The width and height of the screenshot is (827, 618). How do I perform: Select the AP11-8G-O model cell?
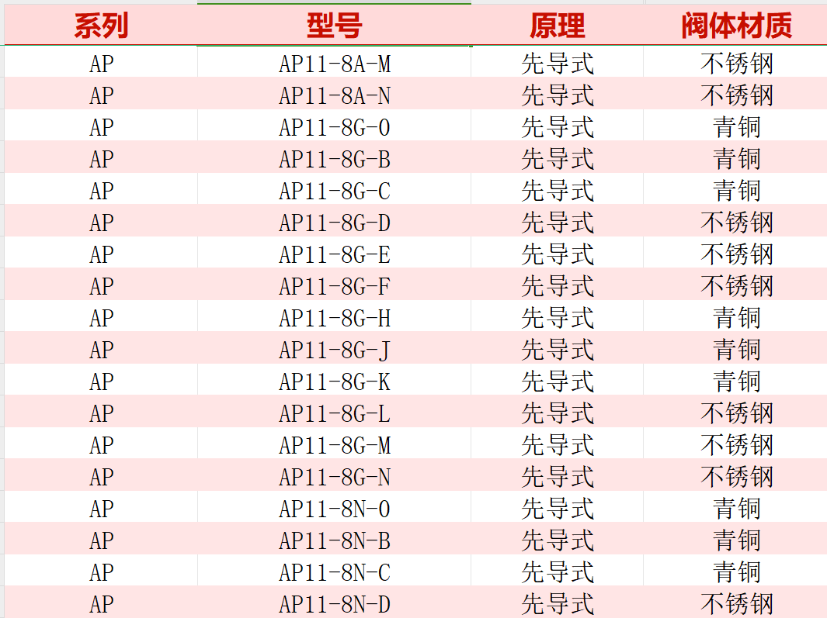tap(334, 127)
